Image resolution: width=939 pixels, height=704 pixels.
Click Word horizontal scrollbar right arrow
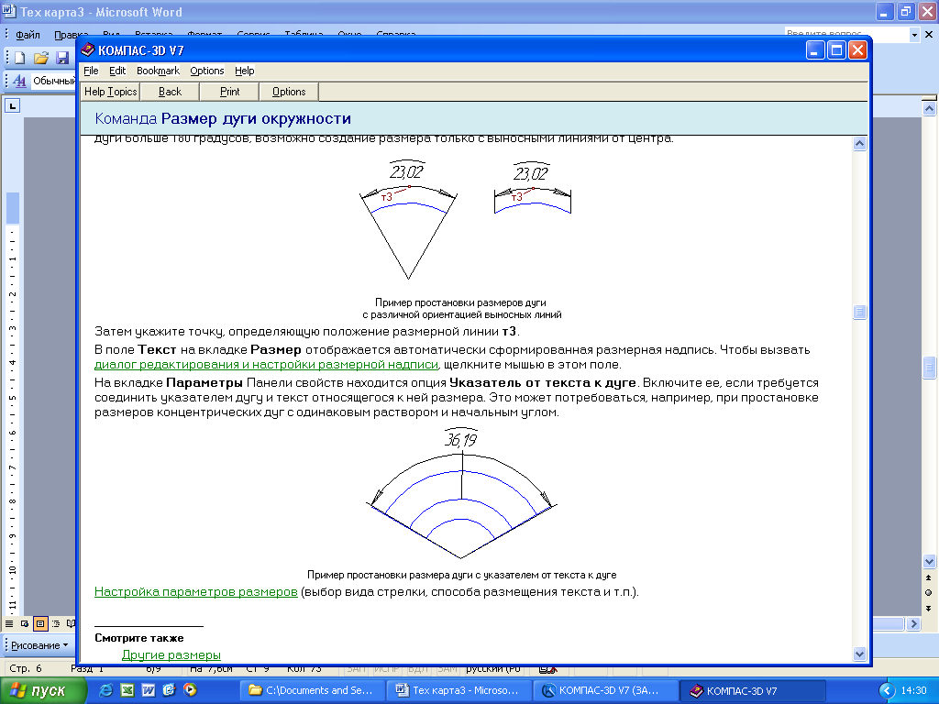click(913, 623)
